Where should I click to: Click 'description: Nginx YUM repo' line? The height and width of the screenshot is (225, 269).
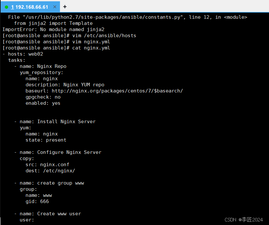65,85
